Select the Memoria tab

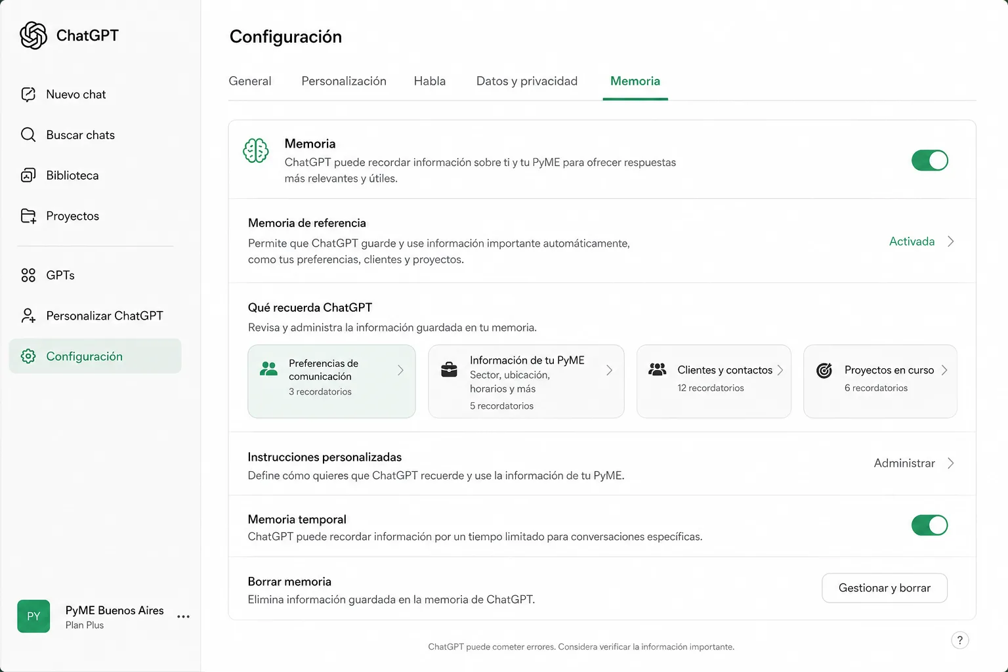click(x=635, y=81)
